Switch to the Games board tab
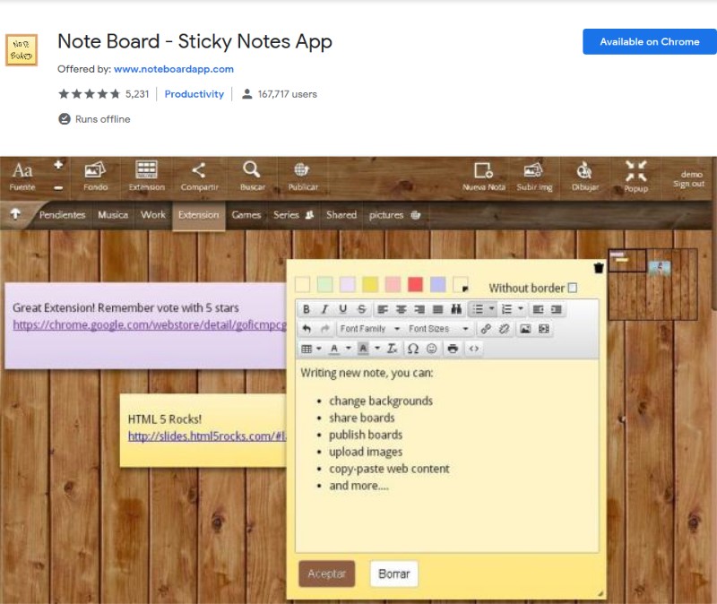 (246, 215)
